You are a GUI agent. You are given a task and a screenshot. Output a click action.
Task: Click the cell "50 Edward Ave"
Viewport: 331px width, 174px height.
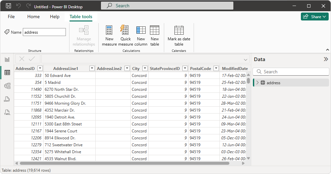point(70,75)
